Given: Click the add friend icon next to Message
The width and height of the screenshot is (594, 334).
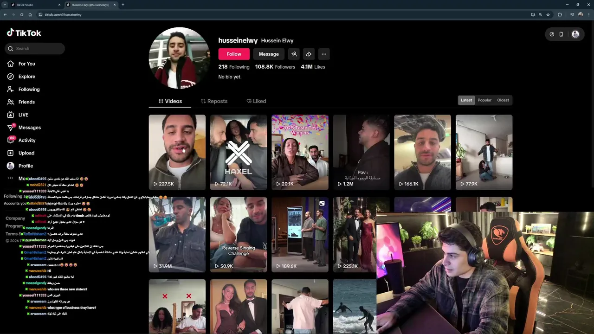Looking at the screenshot, I should point(294,54).
